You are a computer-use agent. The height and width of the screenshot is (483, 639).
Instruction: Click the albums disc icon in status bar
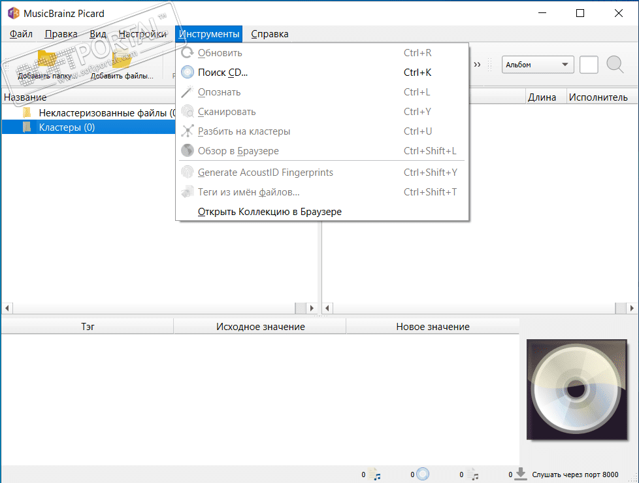click(x=423, y=475)
